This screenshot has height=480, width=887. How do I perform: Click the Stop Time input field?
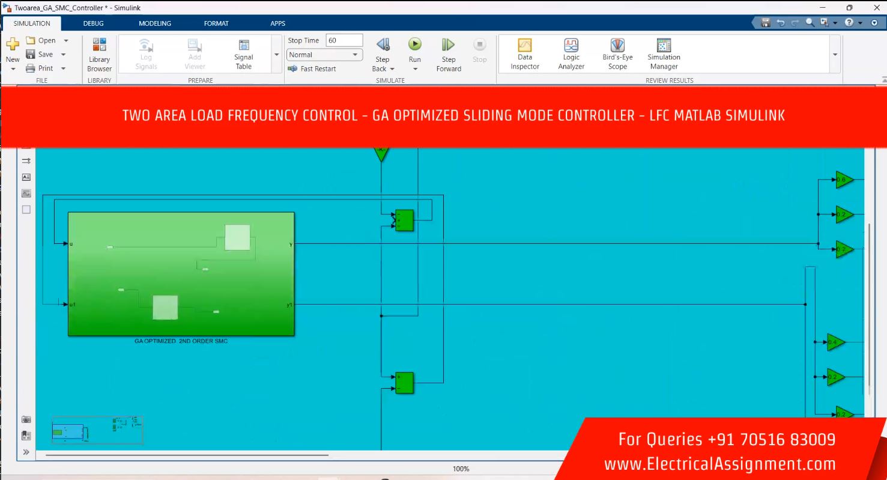[x=344, y=40]
